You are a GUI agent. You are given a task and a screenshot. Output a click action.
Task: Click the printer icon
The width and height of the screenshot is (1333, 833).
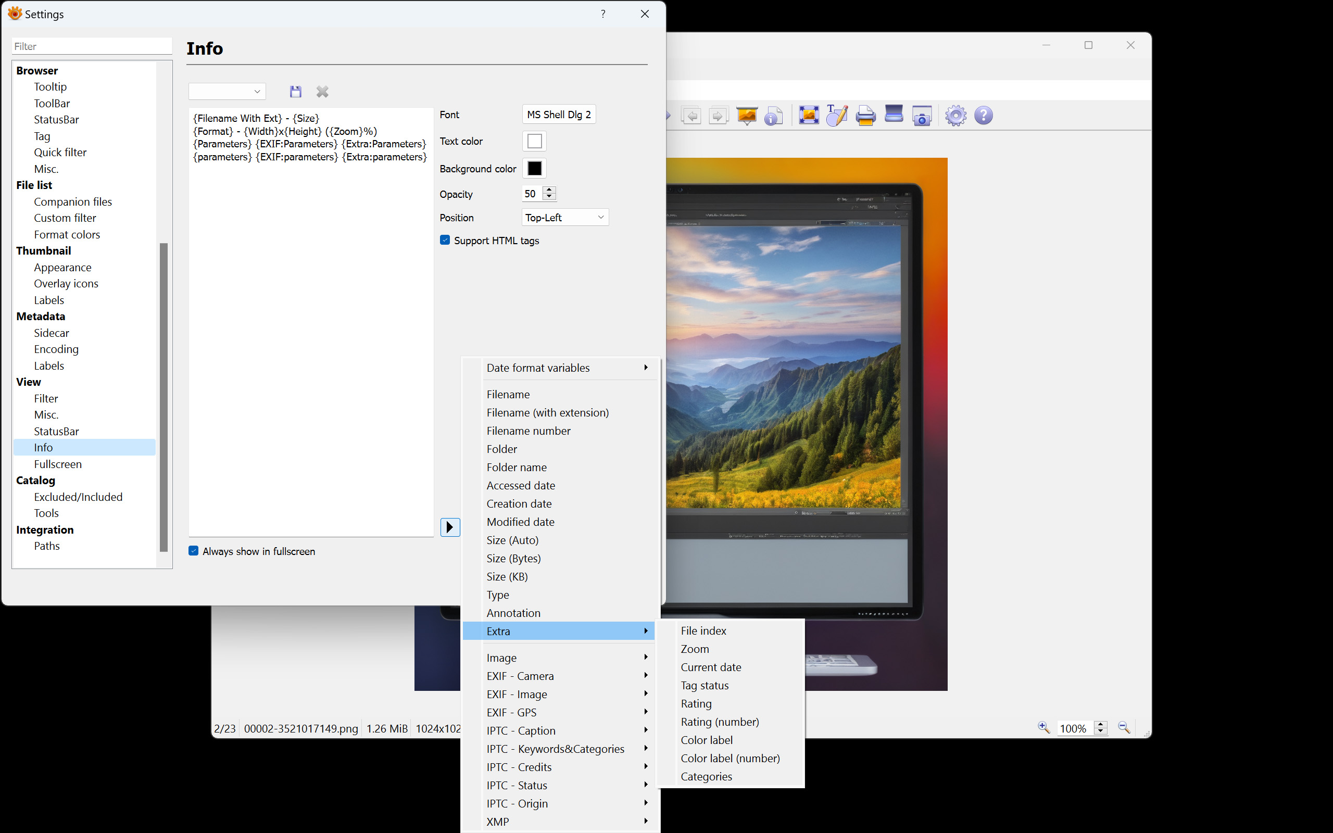865,116
